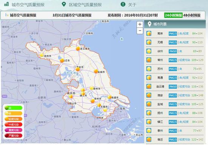Click the location pin icon beside 区域空气质量预报

pos(64,4)
